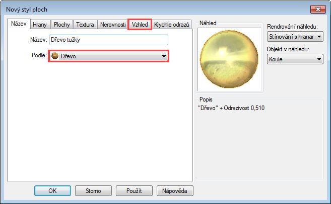Screen dimensions: 331x204
Task: Cancel with the Storno button
Action: click(93, 191)
